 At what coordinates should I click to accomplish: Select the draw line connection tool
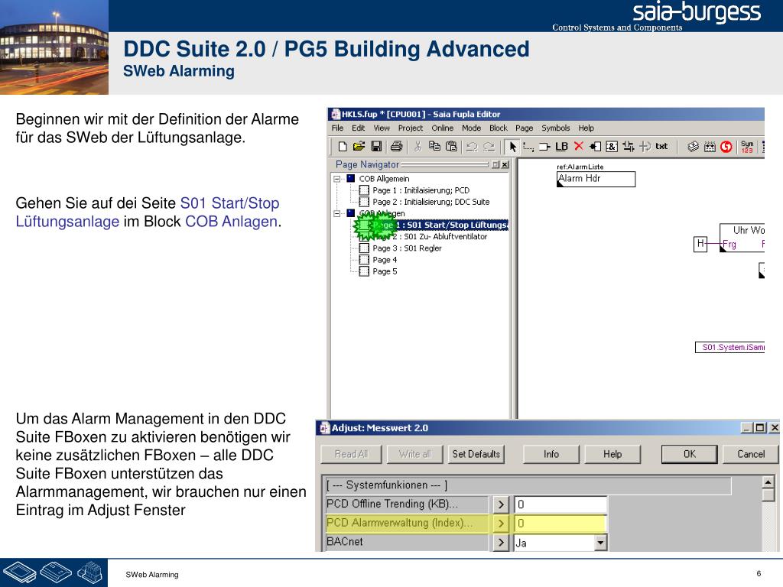coord(528,147)
